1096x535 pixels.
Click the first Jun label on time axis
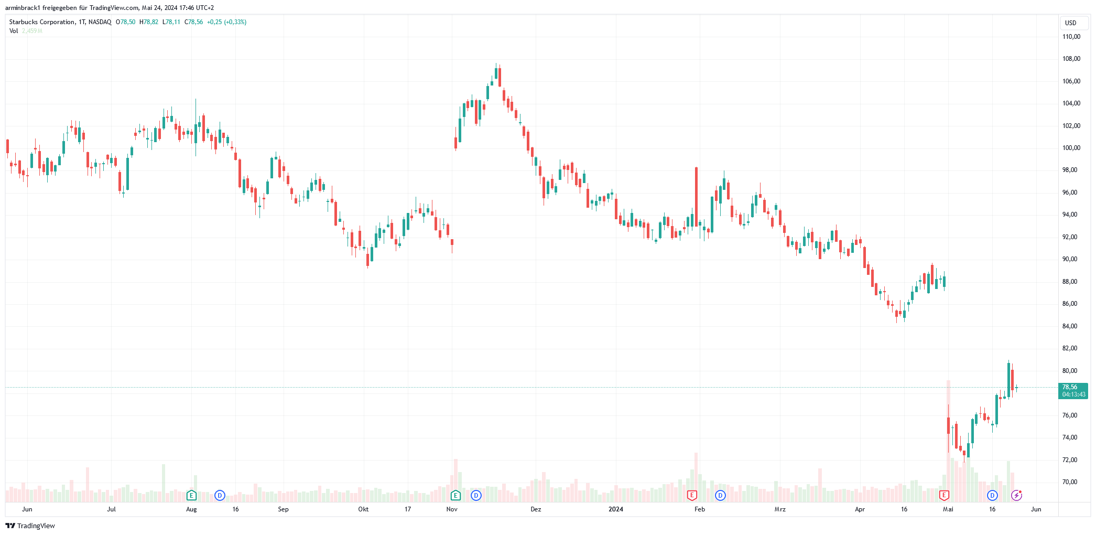[x=27, y=509]
